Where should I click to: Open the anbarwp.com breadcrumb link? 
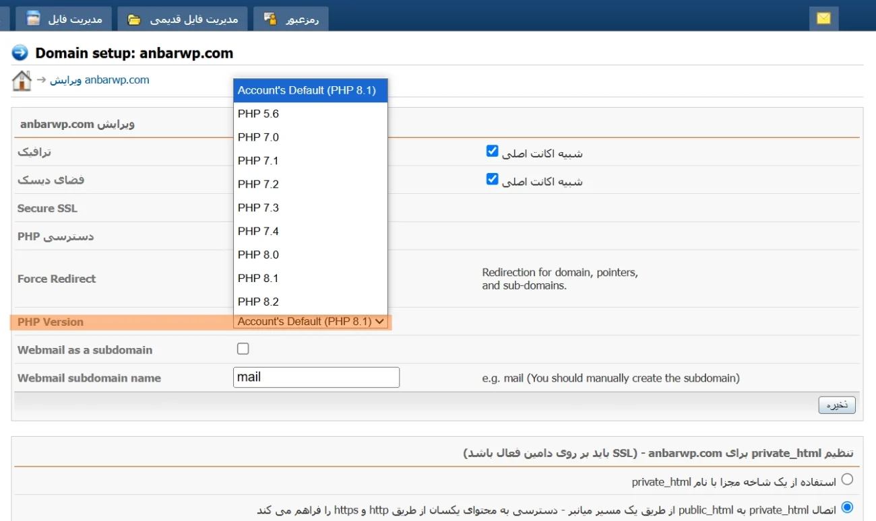pyautogui.click(x=119, y=79)
